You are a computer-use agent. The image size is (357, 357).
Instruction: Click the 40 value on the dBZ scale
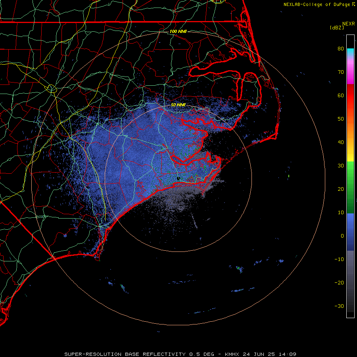341,142
